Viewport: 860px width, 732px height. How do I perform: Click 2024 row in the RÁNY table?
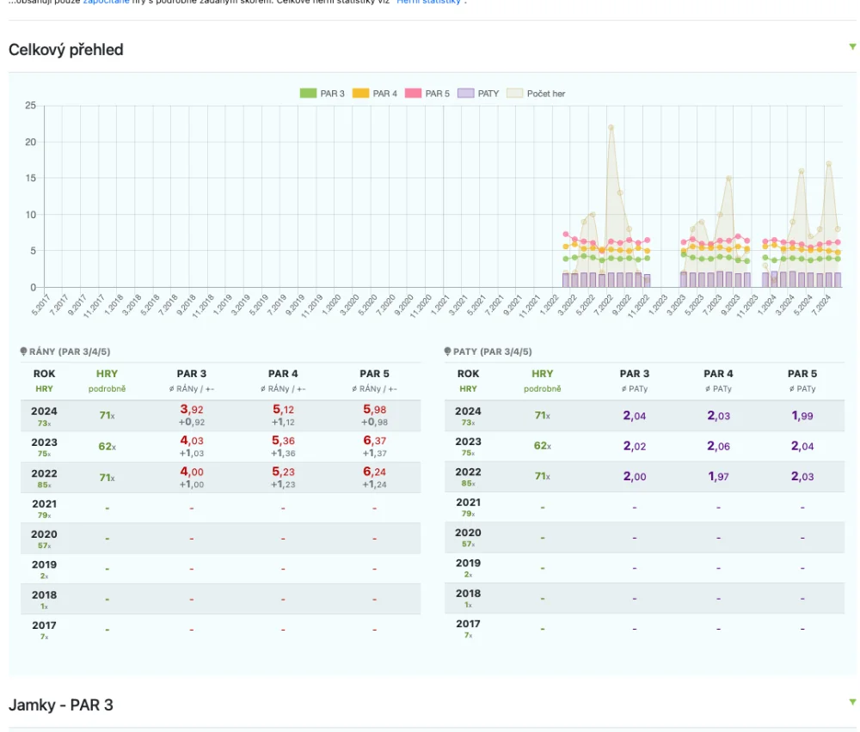220,416
